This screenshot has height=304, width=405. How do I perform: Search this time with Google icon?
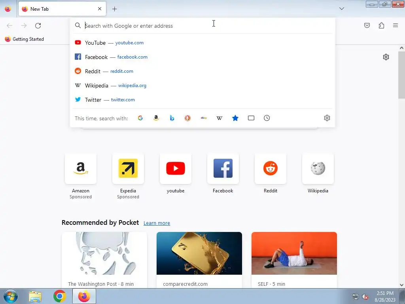(140, 118)
